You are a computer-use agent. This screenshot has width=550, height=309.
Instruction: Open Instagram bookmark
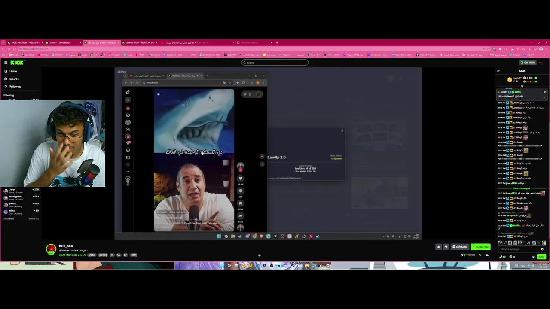114,55
